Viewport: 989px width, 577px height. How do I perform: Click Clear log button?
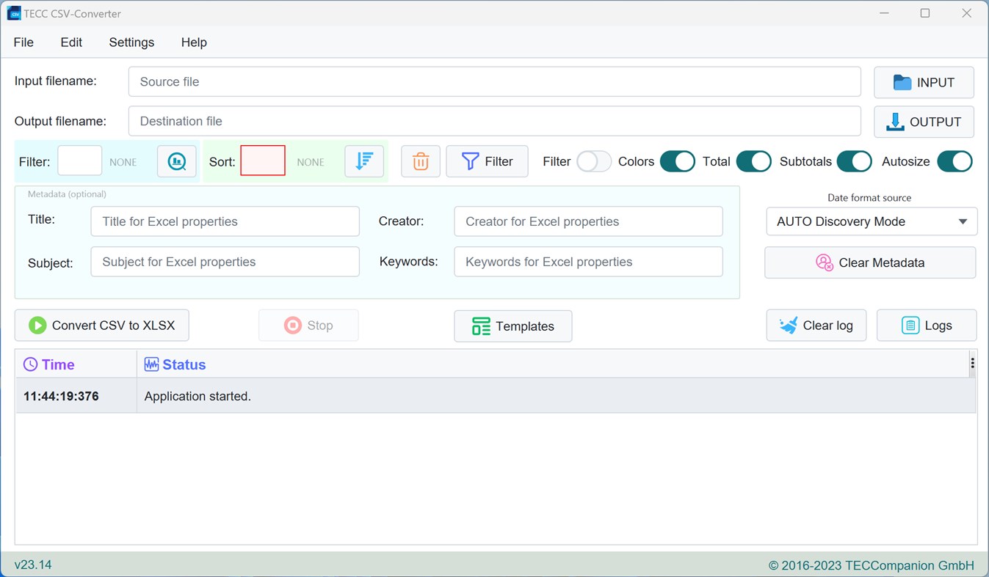click(x=816, y=326)
